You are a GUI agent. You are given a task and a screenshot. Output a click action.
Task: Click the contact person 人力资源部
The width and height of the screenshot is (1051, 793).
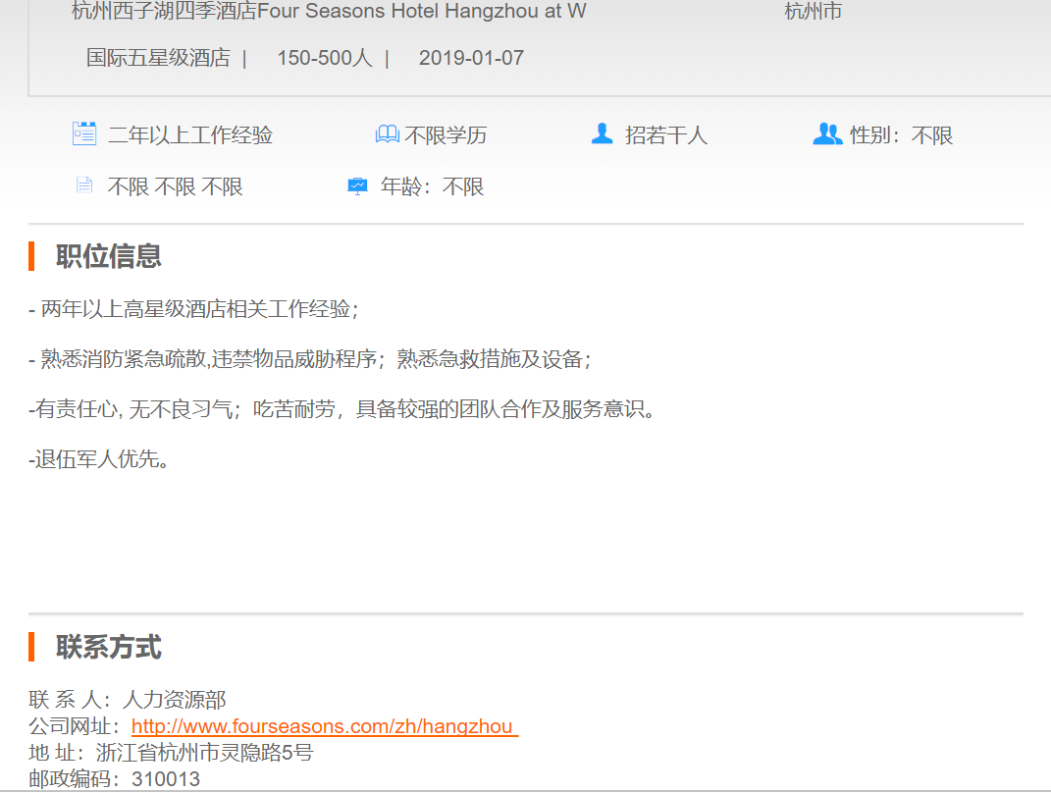(x=174, y=700)
